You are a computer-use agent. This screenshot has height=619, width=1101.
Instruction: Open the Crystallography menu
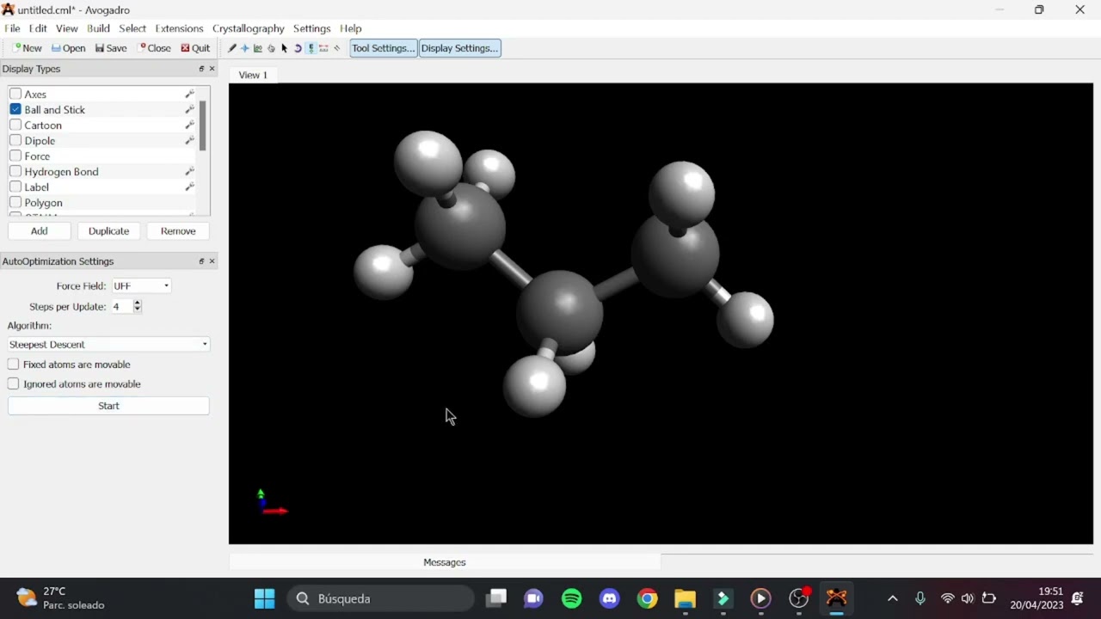[x=248, y=28]
